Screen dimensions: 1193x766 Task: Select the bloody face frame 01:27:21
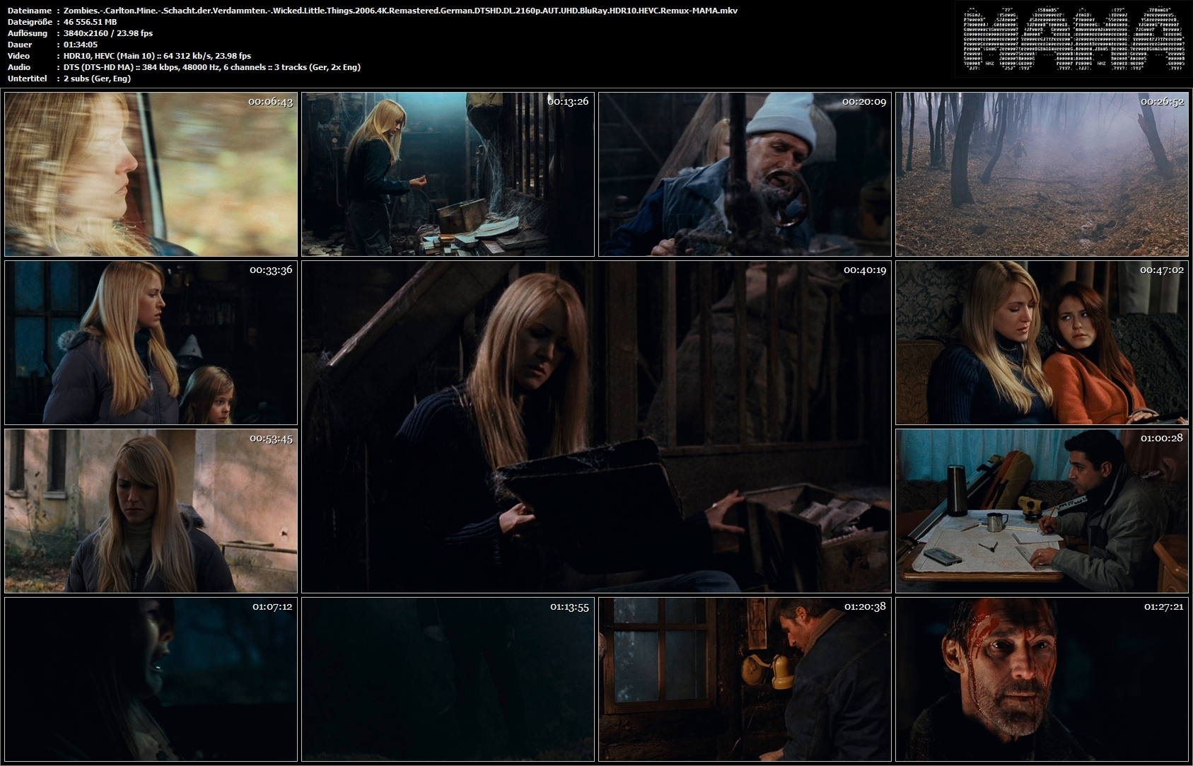(x=1042, y=679)
